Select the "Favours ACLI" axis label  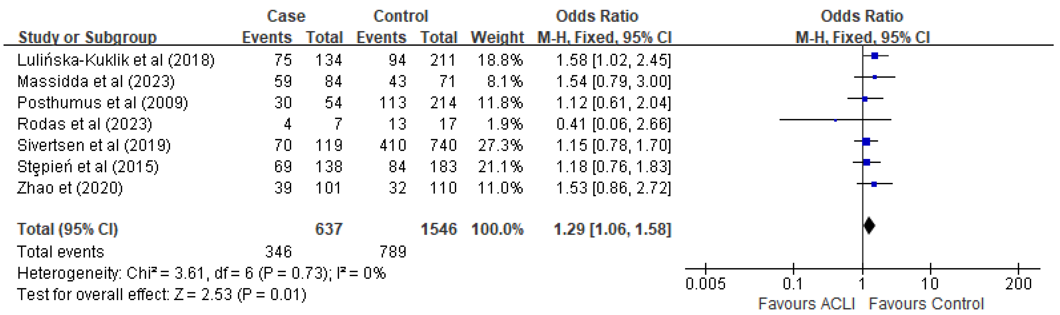coord(806,304)
